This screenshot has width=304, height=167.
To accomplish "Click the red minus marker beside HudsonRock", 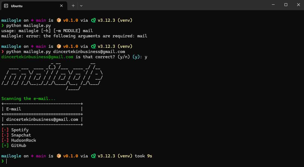I will tap(5, 140).
